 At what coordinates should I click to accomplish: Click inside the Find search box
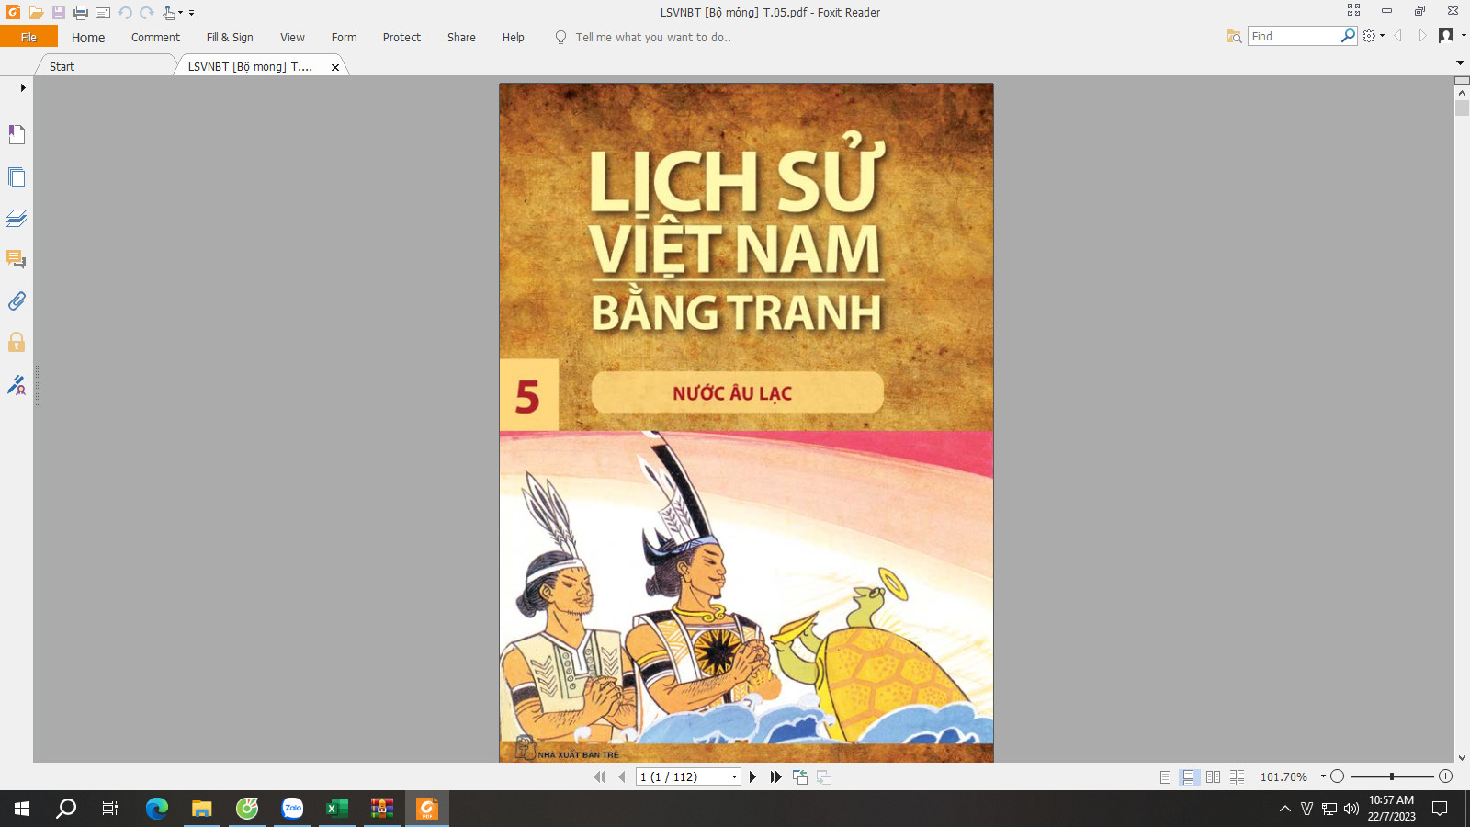click(x=1294, y=36)
